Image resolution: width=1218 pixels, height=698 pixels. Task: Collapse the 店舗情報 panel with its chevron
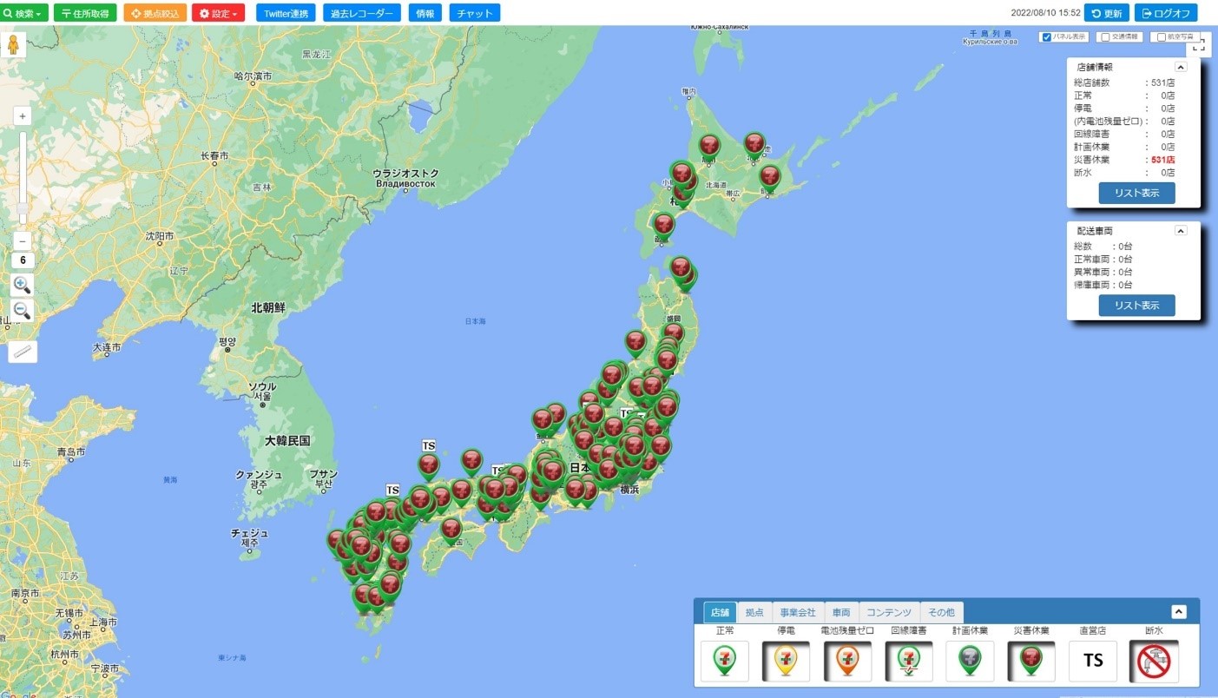1180,66
